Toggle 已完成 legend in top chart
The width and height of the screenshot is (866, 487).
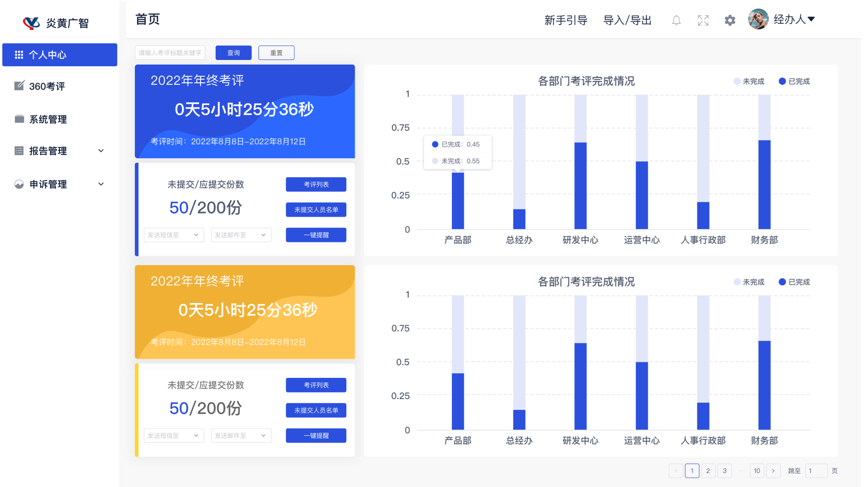(794, 81)
